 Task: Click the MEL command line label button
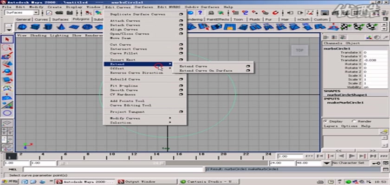tap(13, 169)
